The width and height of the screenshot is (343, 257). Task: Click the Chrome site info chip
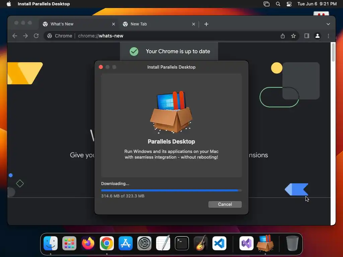(60, 36)
